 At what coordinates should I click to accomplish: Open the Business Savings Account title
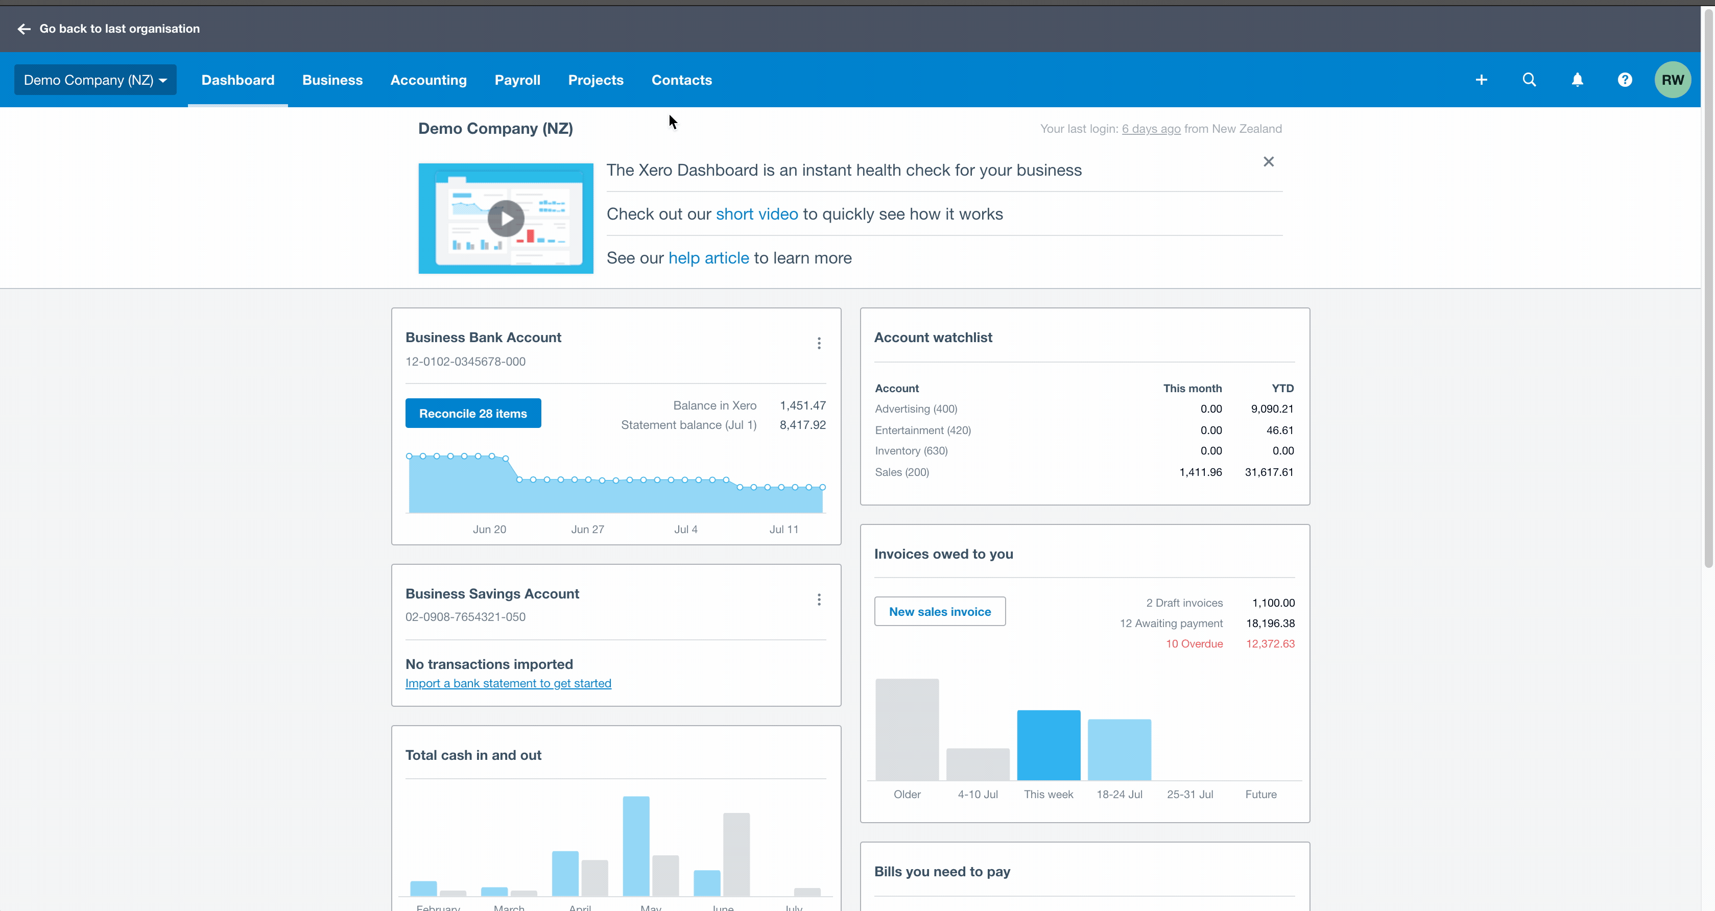[x=492, y=593]
